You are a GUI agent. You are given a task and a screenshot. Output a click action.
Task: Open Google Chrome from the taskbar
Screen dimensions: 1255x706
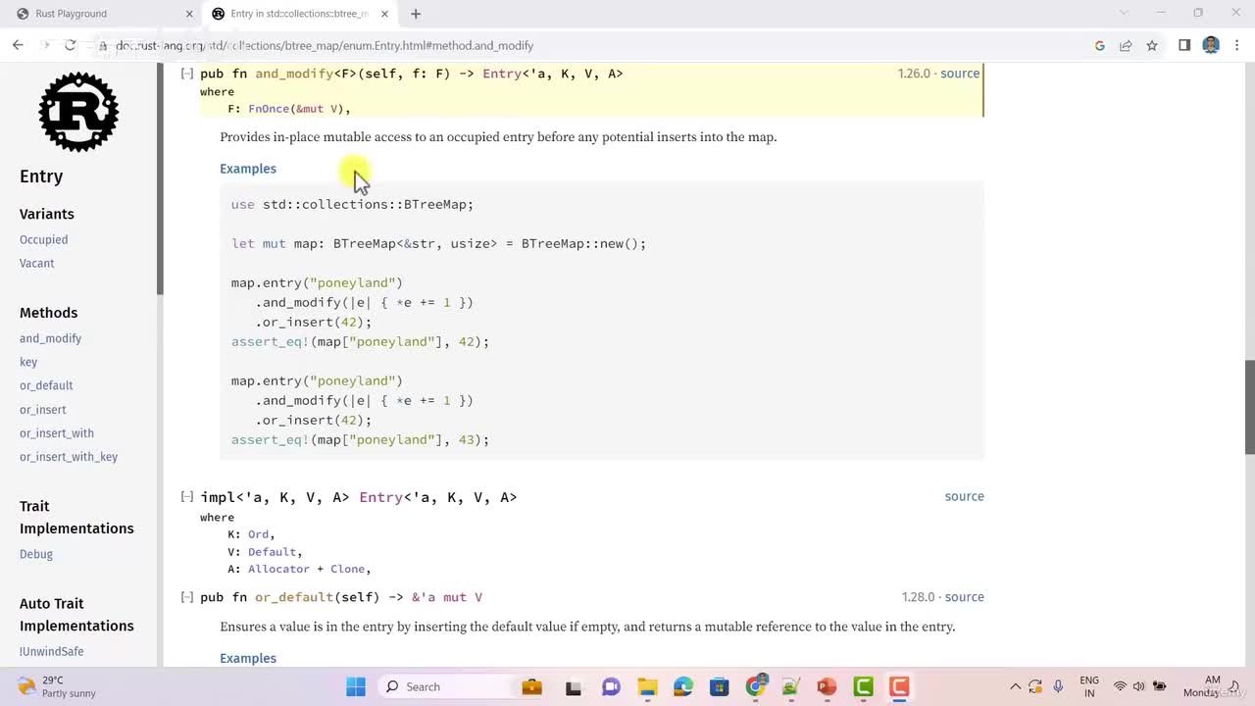(756, 686)
